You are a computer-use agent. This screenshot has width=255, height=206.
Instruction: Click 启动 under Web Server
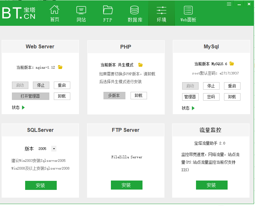pyautogui.click(x=20, y=85)
